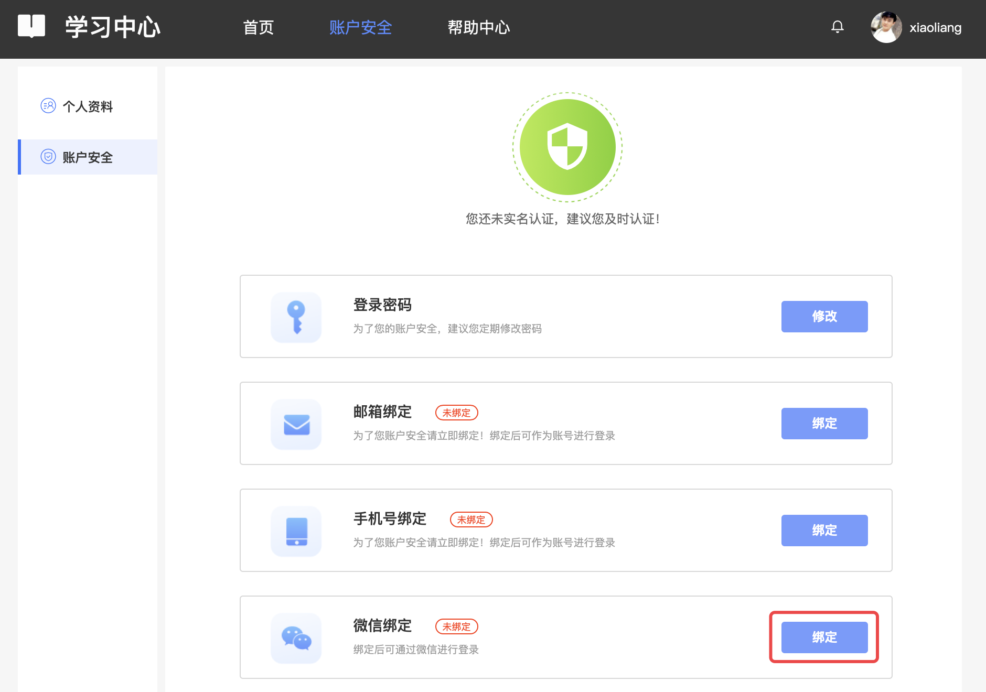This screenshot has height=692, width=986.
Task: Click the xiaoliang username text
Action: point(935,28)
